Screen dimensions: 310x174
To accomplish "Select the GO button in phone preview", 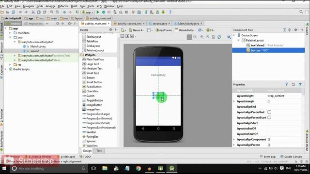I will [x=158, y=96].
